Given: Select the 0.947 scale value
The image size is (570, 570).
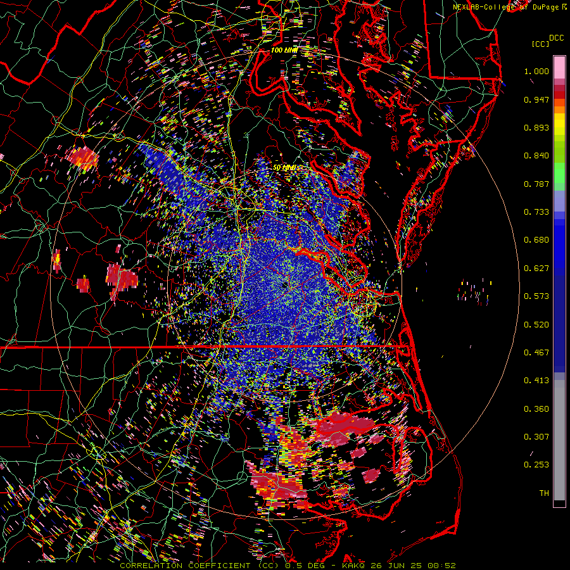Looking at the screenshot, I should coord(536,99).
